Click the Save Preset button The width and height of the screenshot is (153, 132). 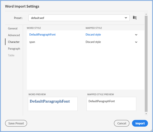pos(16,123)
